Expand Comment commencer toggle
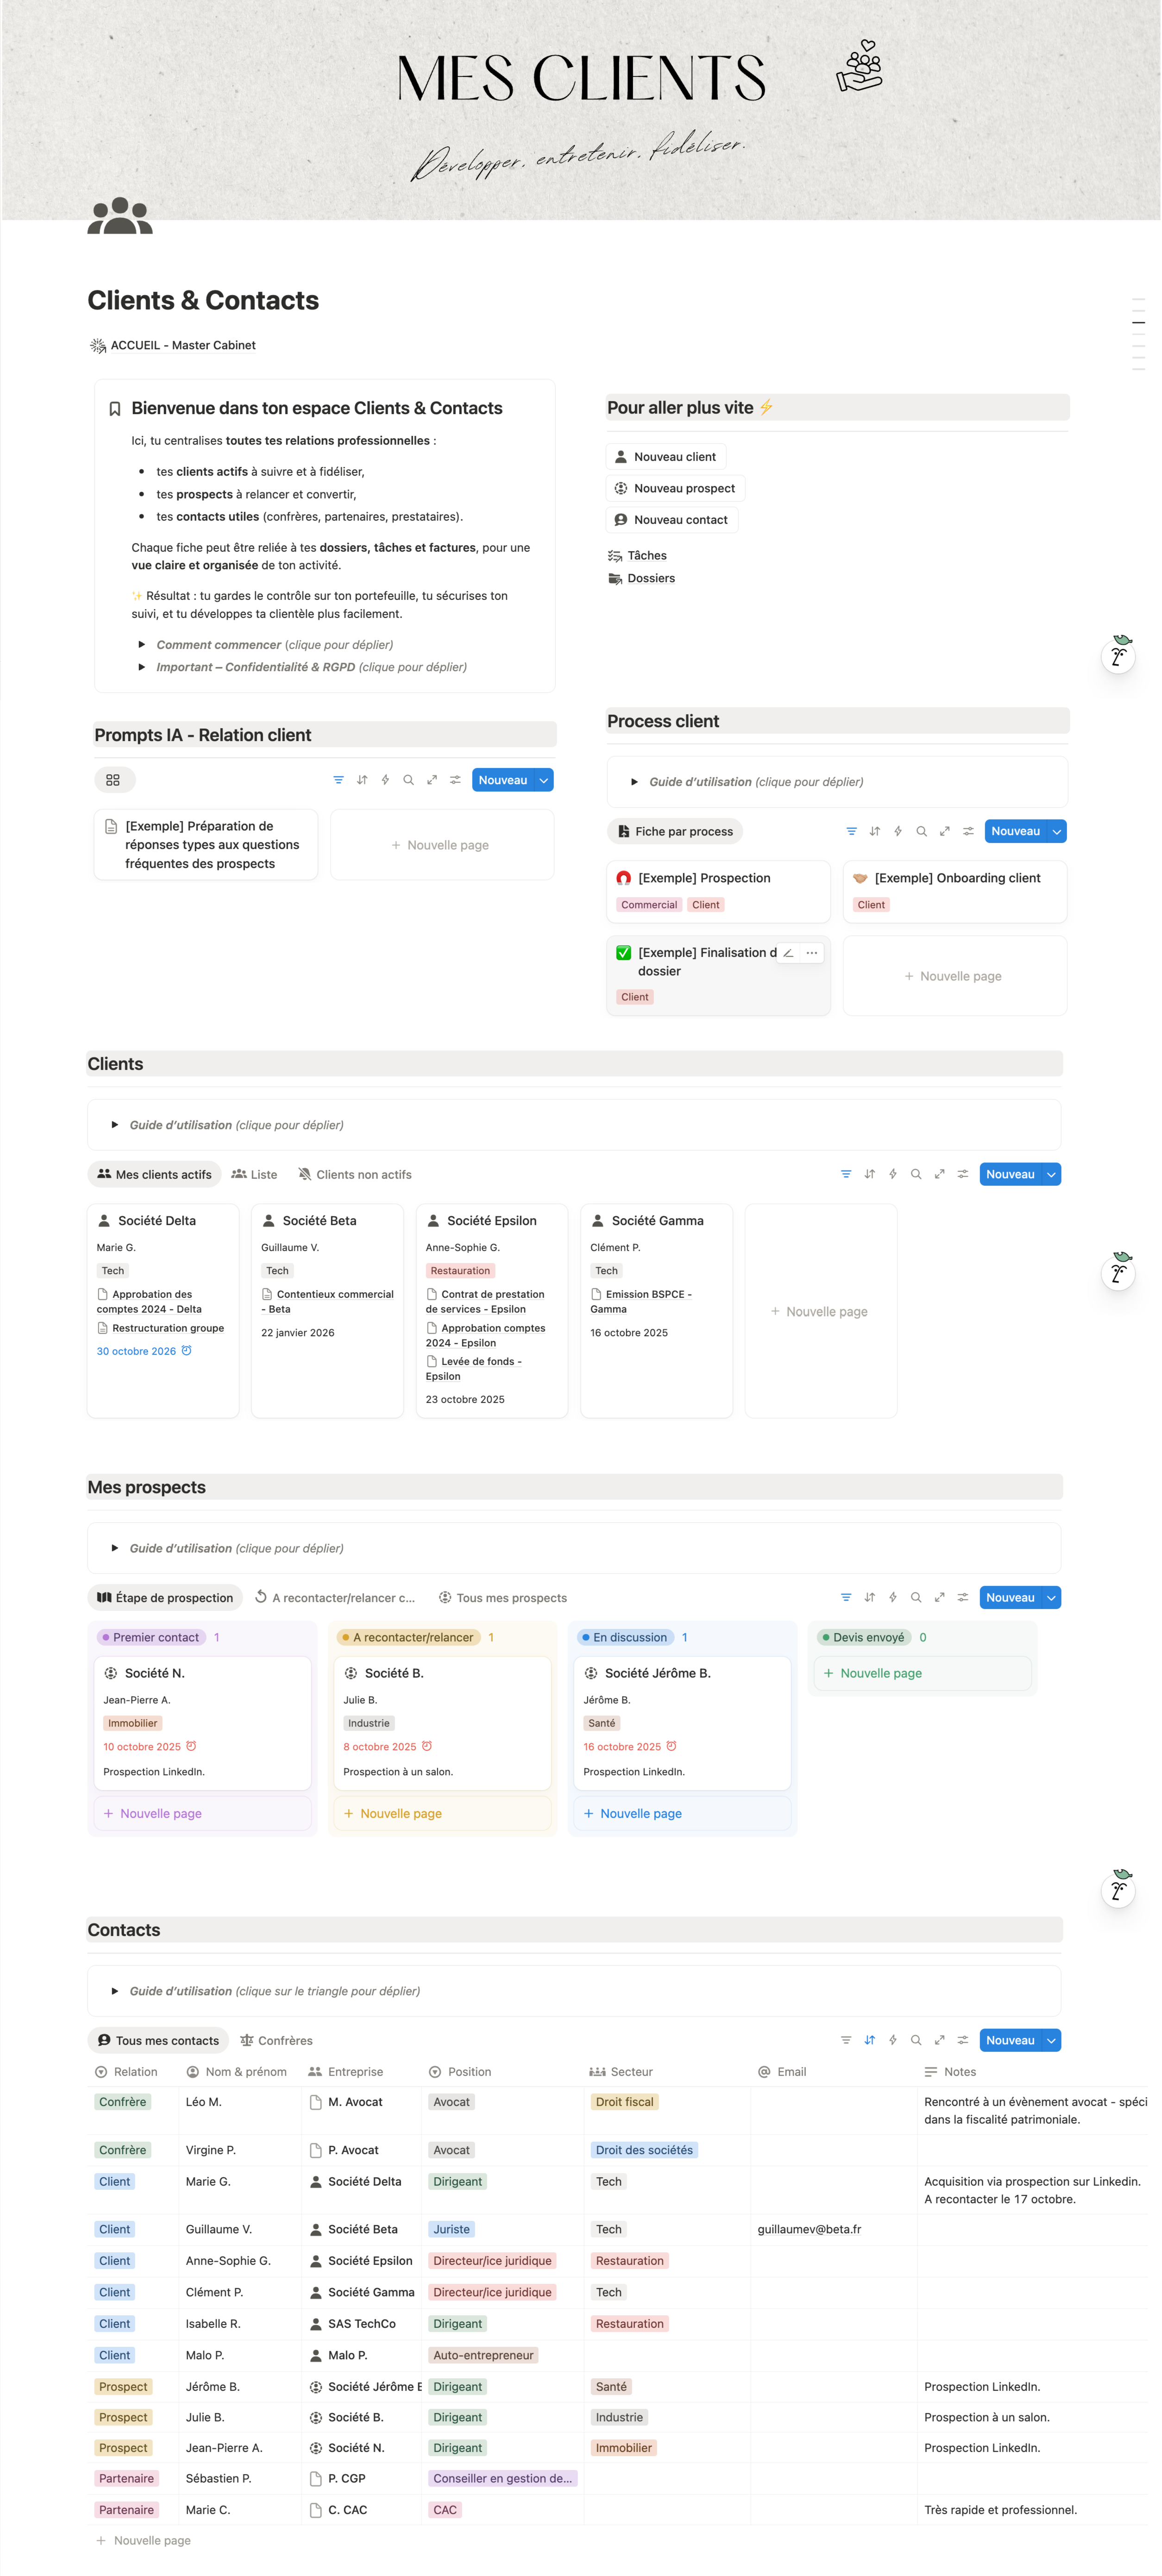1162x2576 pixels. [x=142, y=645]
